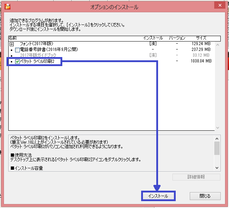This screenshot has height=208, width=229.
Task: Click the program list's scroll-down arrow
Action: click(217, 128)
